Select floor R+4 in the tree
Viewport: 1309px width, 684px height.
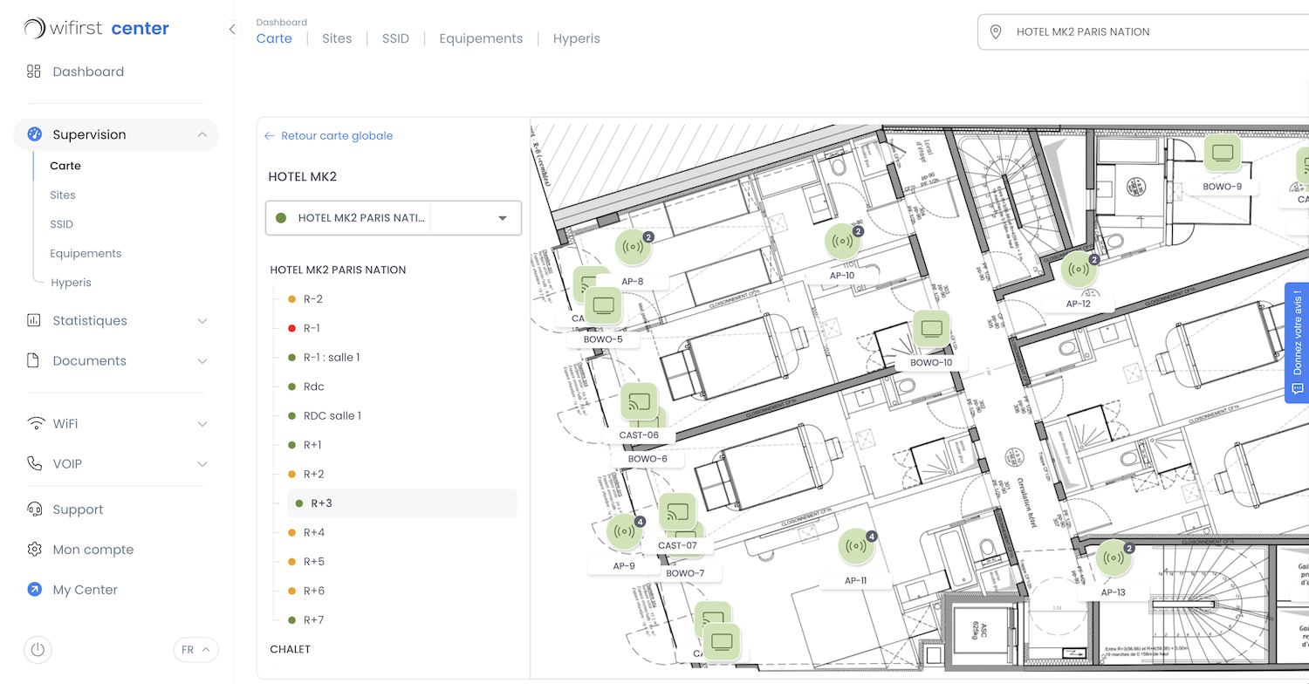click(314, 532)
